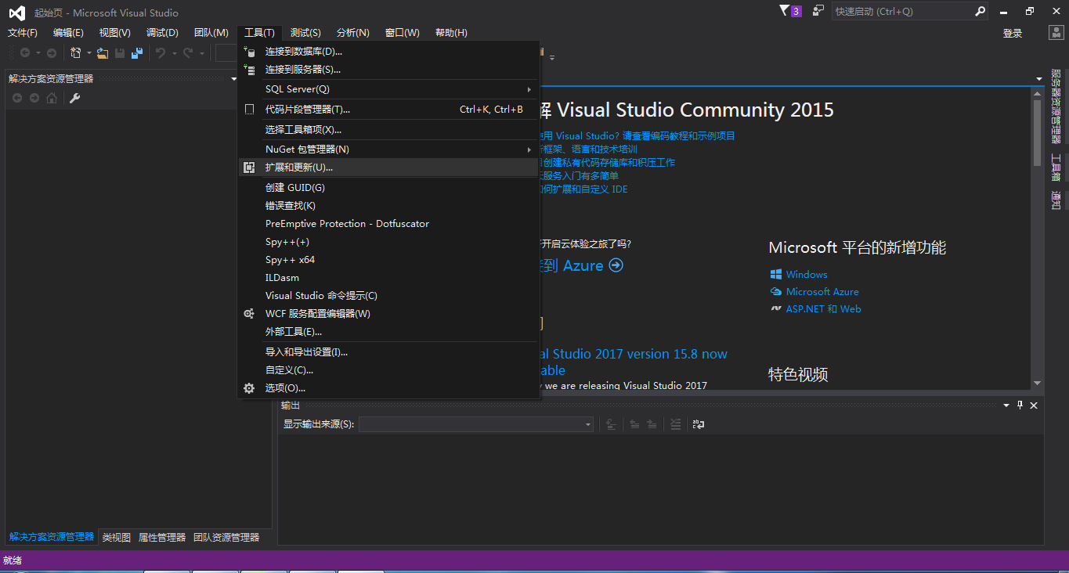Select Connect to Database menu item
The image size is (1069, 573).
pyautogui.click(x=388, y=52)
